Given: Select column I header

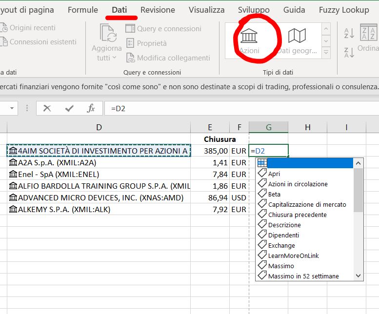Looking at the screenshot, I should (346, 127).
